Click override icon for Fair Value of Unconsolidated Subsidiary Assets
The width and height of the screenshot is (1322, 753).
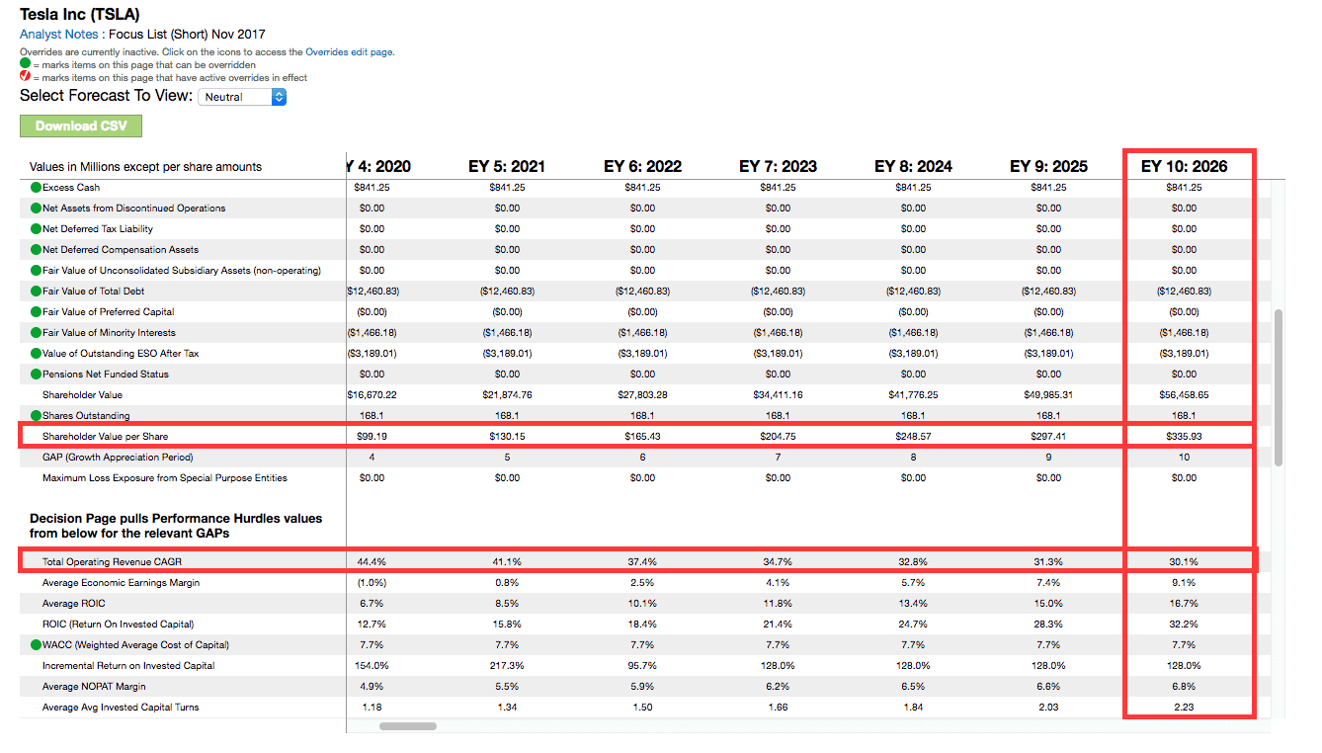36,271
